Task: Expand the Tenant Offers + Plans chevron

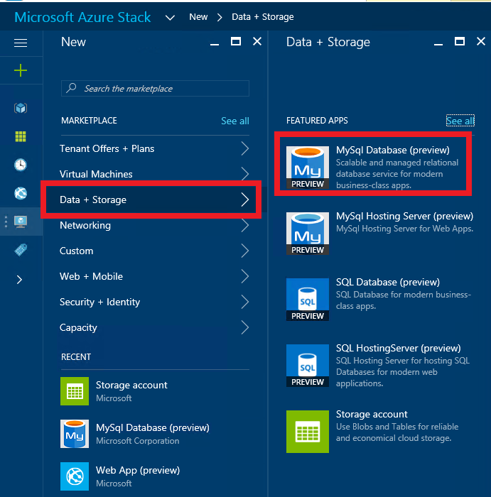Action: click(245, 148)
